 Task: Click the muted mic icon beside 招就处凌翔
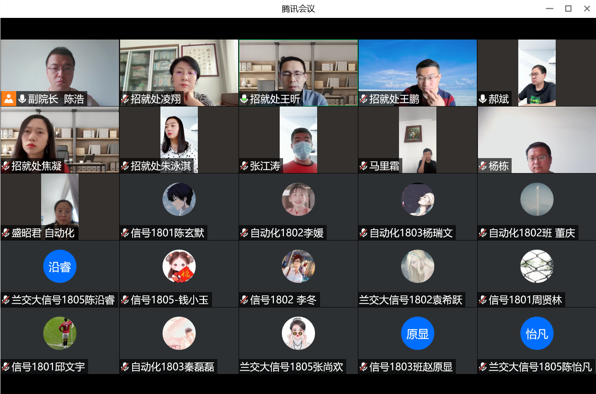coord(125,99)
